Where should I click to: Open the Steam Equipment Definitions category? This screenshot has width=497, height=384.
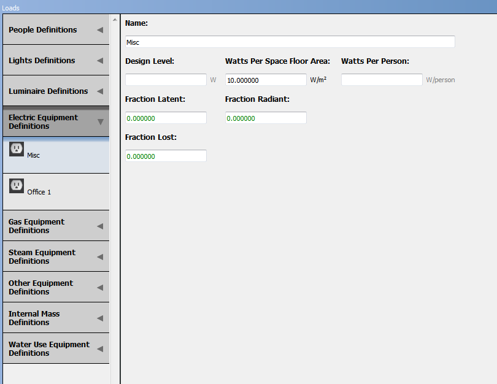[x=56, y=256]
